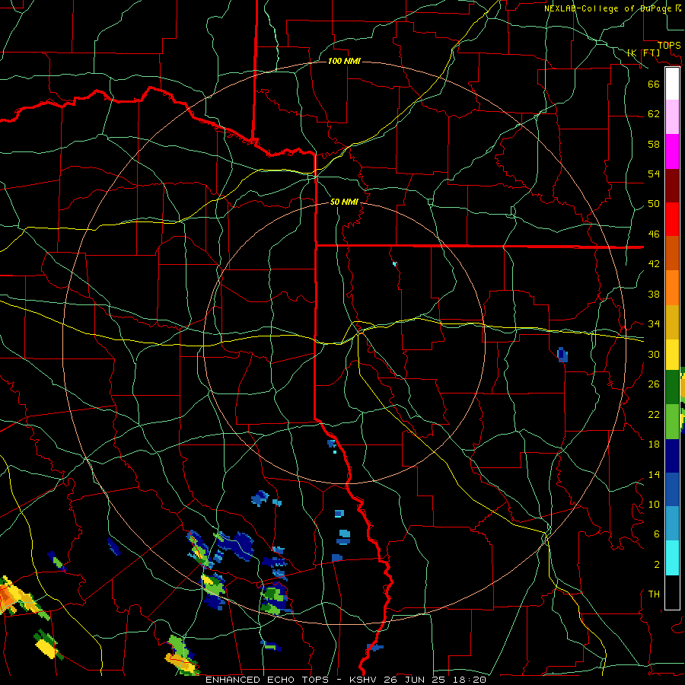Click the "100 NMI" range ring label

point(344,61)
